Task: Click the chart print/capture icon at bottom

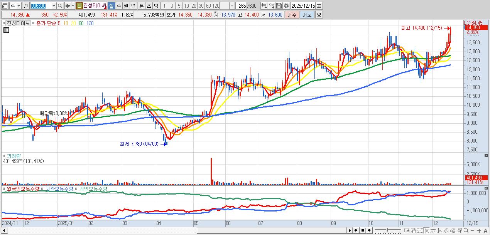Action: 460,231
